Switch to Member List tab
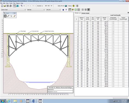 tap(78, 13)
